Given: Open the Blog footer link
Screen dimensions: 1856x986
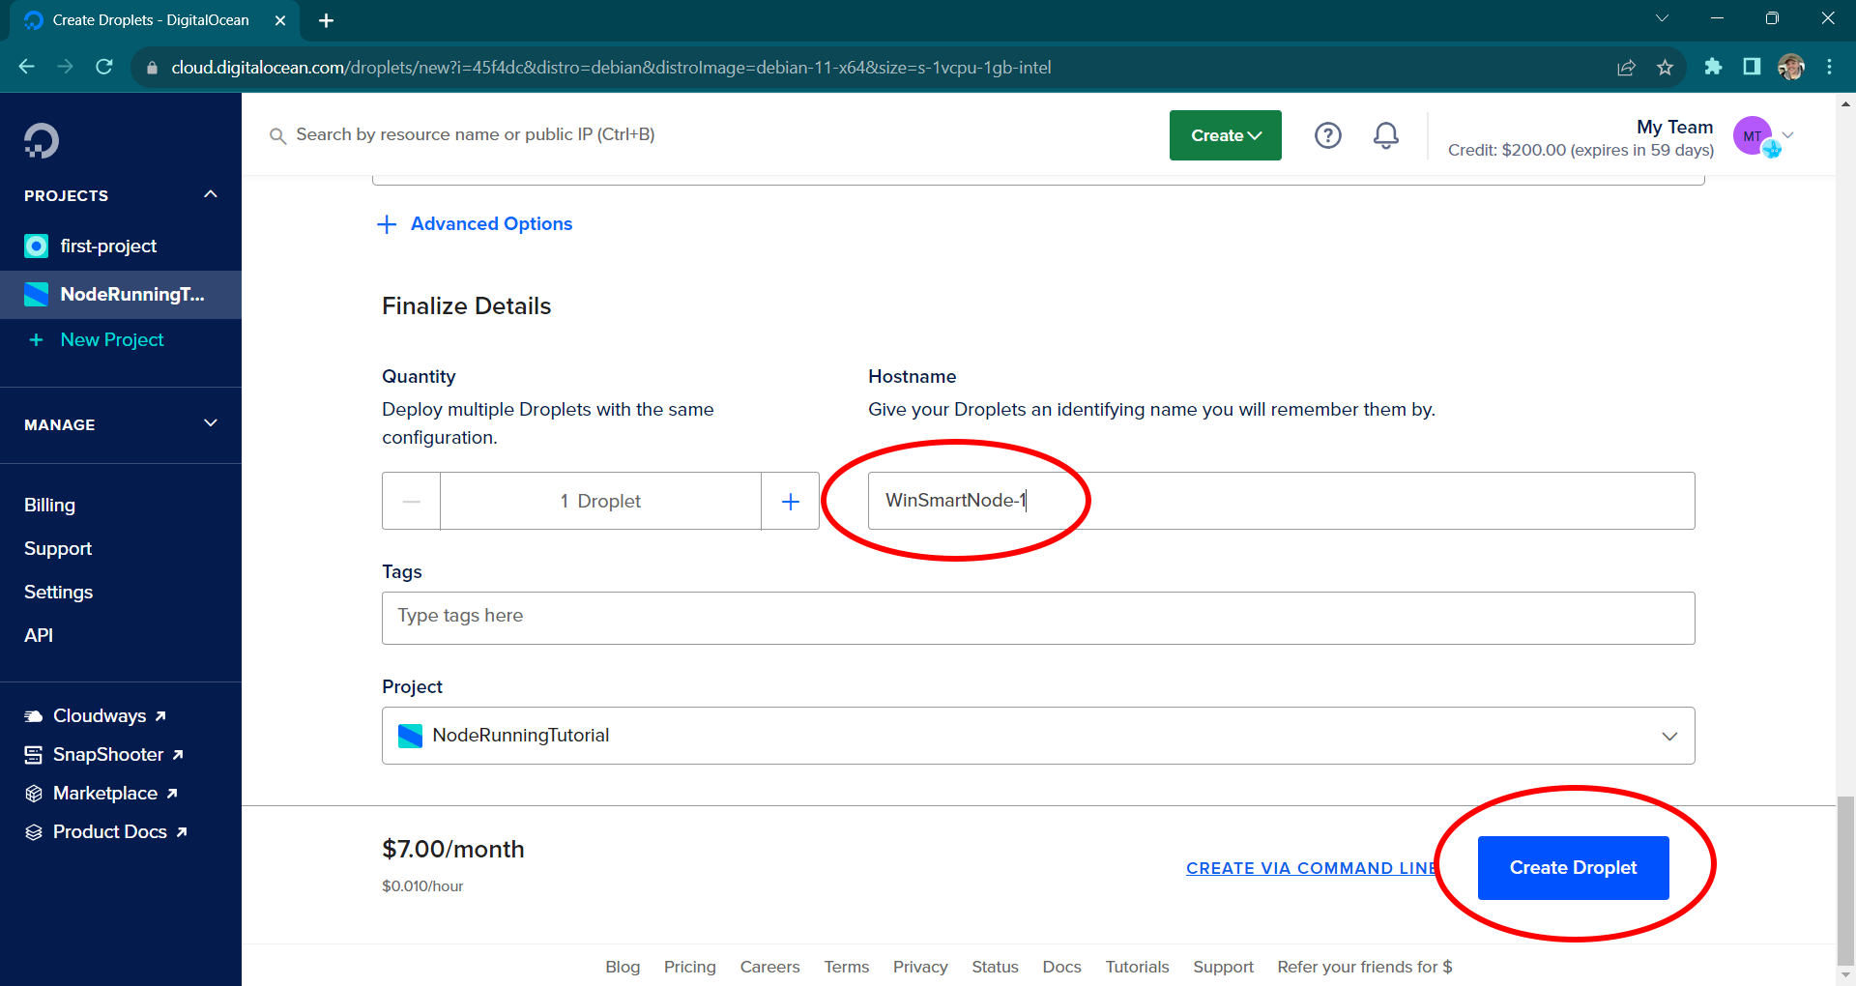Looking at the screenshot, I should tap(623, 967).
